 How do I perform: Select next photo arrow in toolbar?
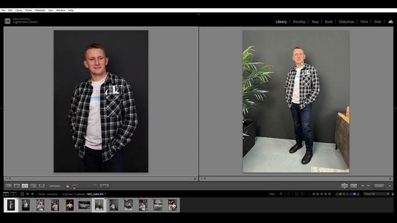pos(368,186)
